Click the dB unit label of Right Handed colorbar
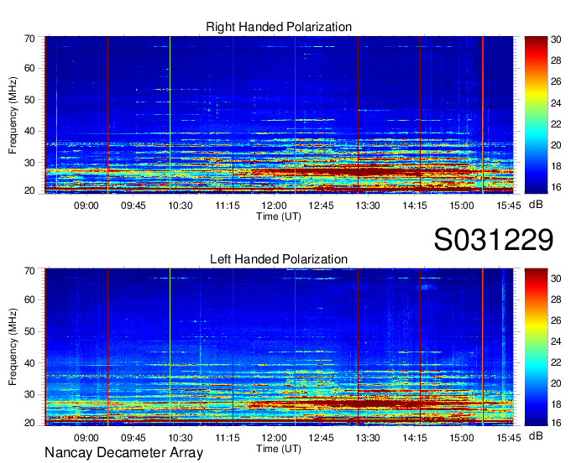This screenshot has width=571, height=463. [x=536, y=205]
